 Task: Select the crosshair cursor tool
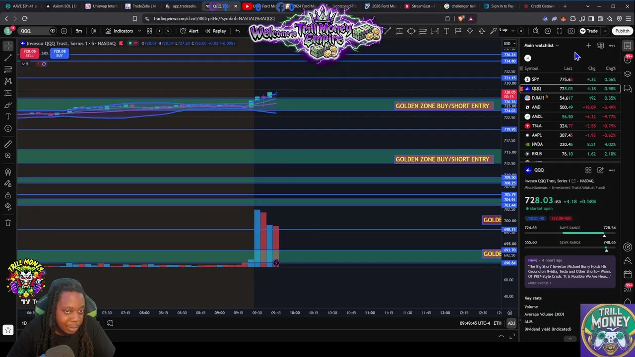(8, 46)
